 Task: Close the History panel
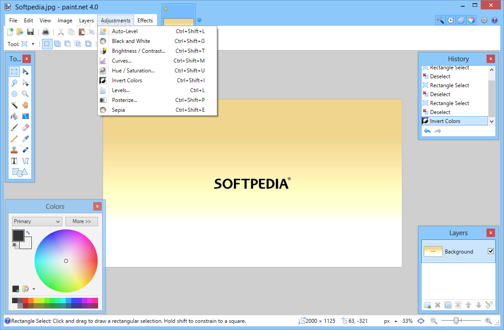tap(491, 59)
